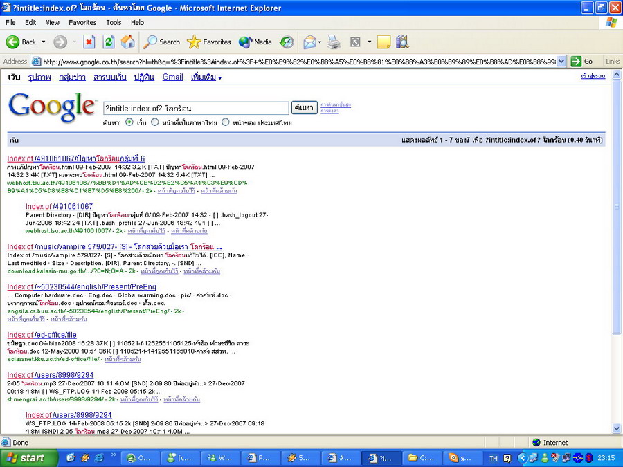Launch Internet Explorer from Quick Launch

98,458
